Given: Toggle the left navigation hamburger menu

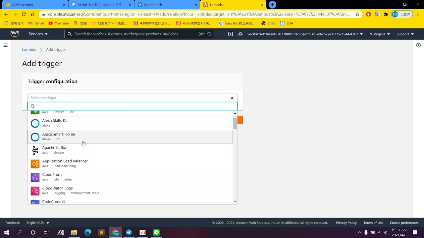Looking at the screenshot, I should (5, 45).
